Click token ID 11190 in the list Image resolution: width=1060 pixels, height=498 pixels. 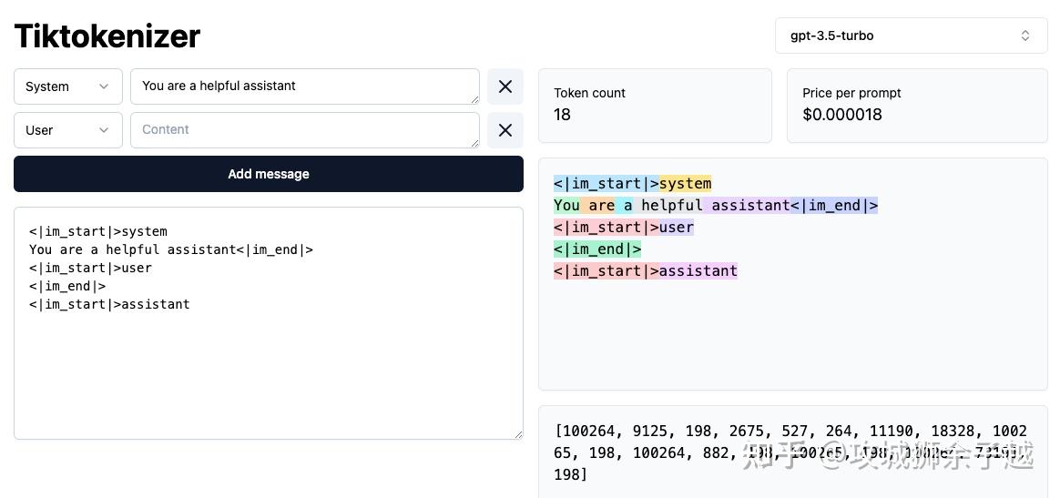coord(891,432)
